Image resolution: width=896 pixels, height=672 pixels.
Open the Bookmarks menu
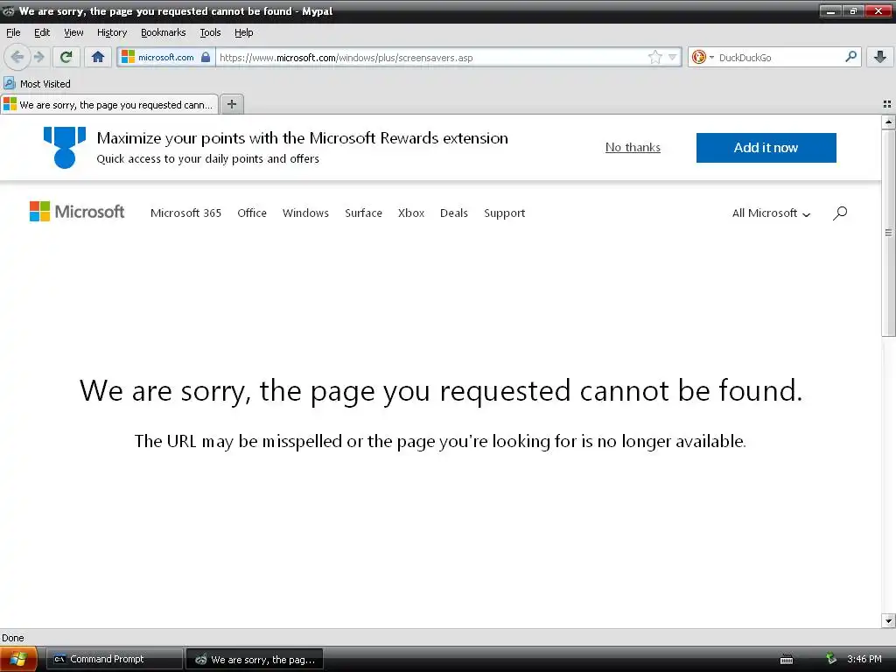pos(163,32)
